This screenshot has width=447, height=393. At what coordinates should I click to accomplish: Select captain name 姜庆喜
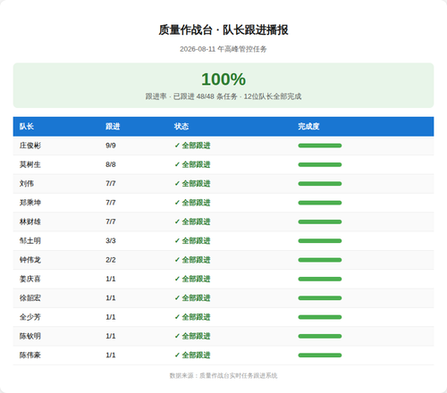pyautogui.click(x=30, y=279)
